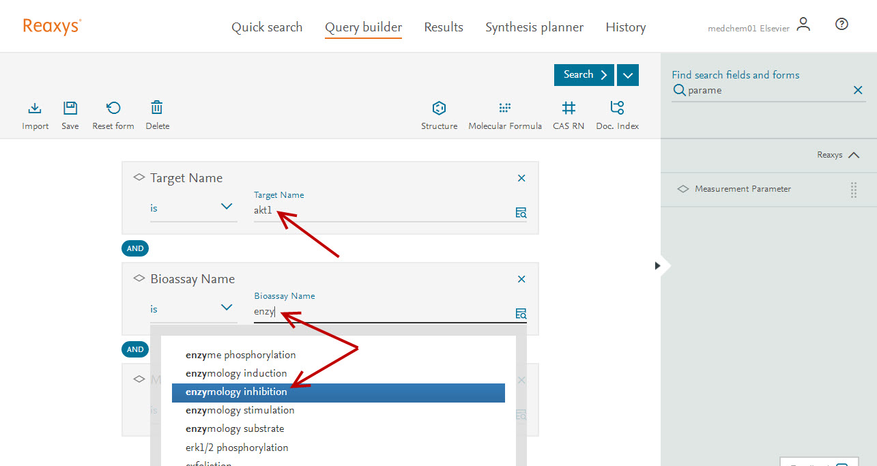Open the Synthesis planner tab
Viewport: 877px width, 466px height.
coord(534,27)
